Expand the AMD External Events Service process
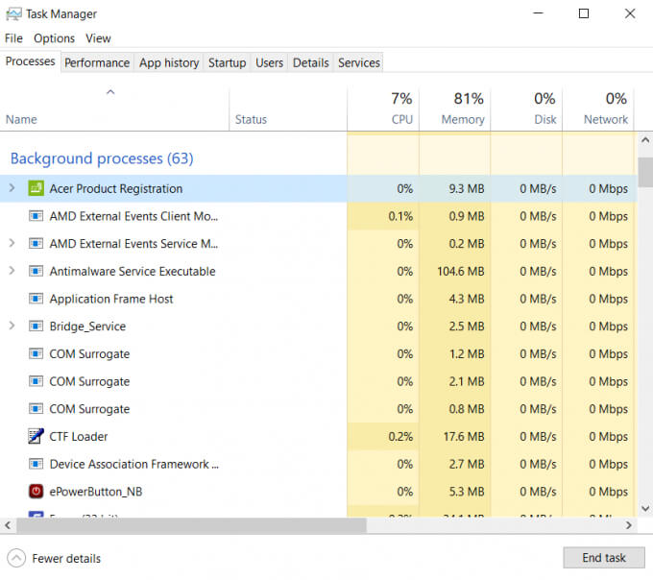The width and height of the screenshot is (653, 580). [x=12, y=244]
